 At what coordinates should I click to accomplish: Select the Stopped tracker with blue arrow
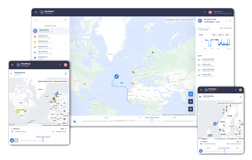click(x=51, y=58)
